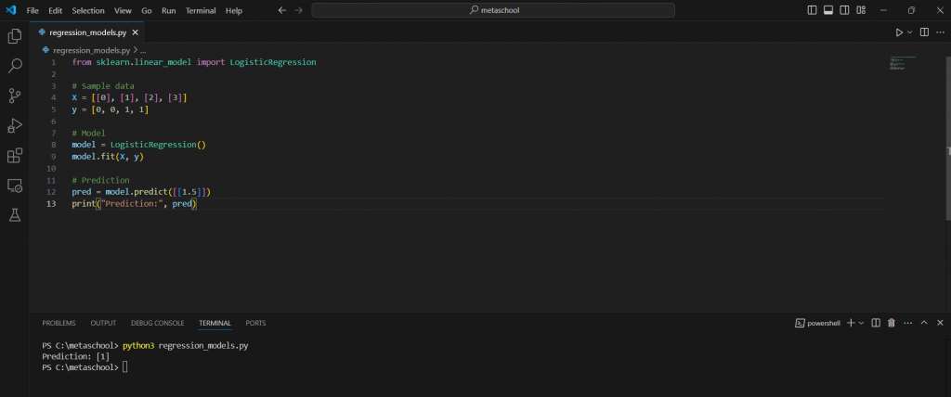
Task: Go back with the left arrow
Action: [282, 10]
